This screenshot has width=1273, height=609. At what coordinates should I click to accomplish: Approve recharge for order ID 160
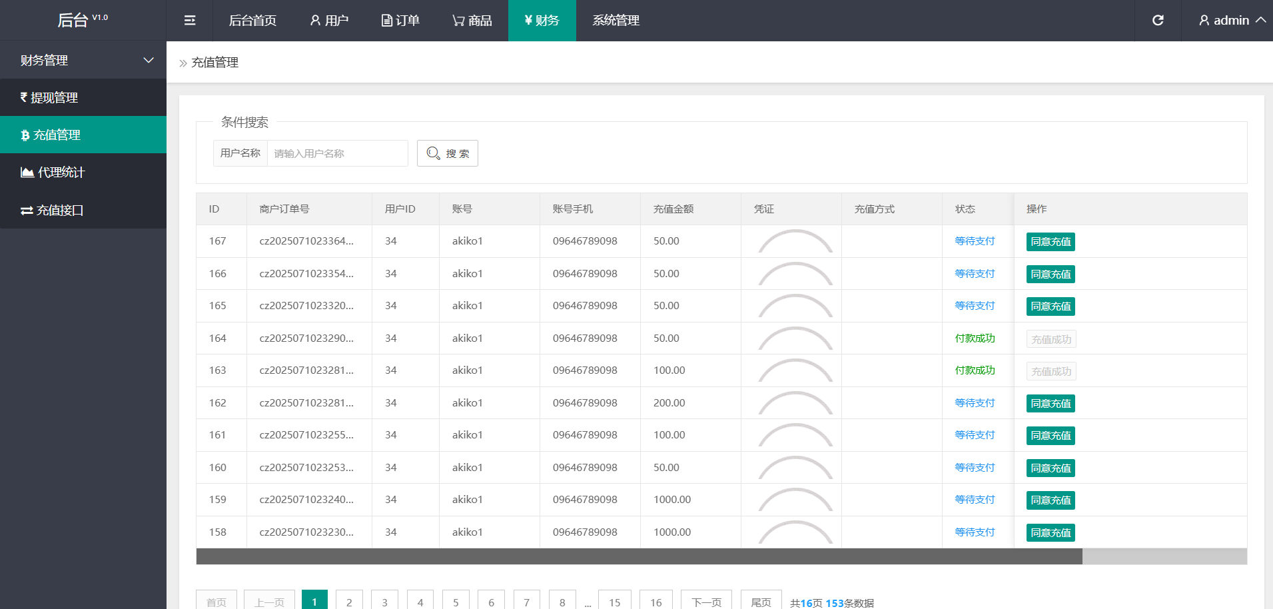tap(1051, 468)
